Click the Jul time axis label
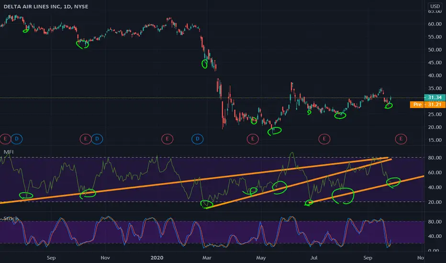 314,258
